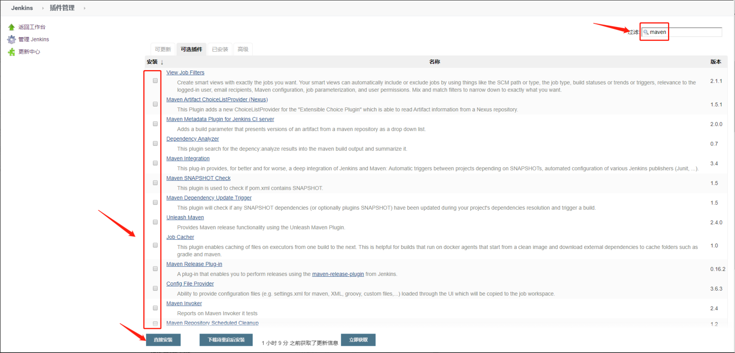735x353 pixels.
Task: Check the Config File Provider checkbox
Action: point(155,288)
